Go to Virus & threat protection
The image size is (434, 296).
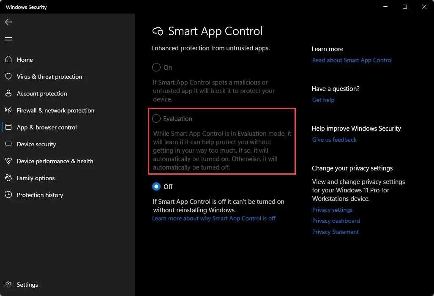(x=68, y=77)
